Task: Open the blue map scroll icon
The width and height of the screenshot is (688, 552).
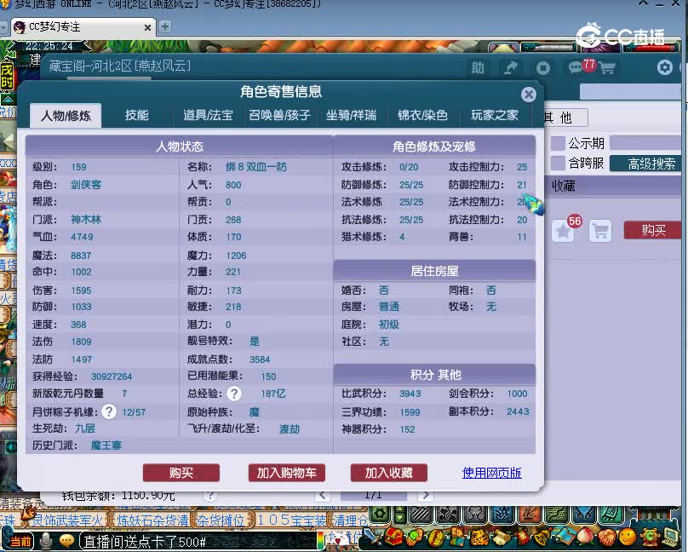Action: point(565,536)
